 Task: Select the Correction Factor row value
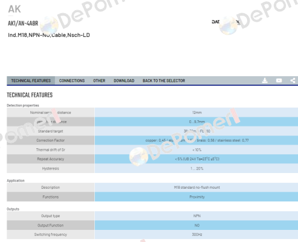[x=196, y=140]
